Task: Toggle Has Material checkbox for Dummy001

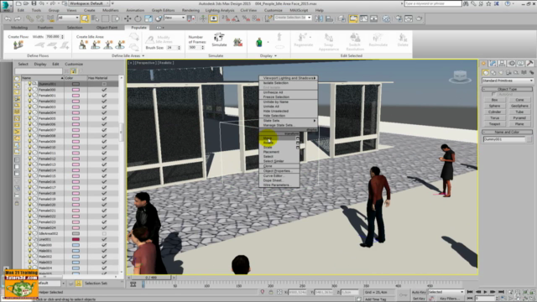Action: (104, 84)
